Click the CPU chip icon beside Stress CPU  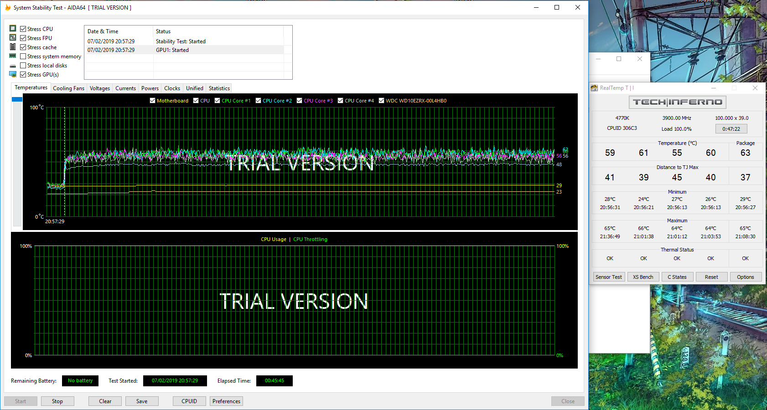click(13, 29)
